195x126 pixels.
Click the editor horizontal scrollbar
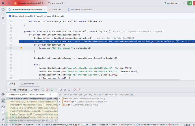click(99, 80)
